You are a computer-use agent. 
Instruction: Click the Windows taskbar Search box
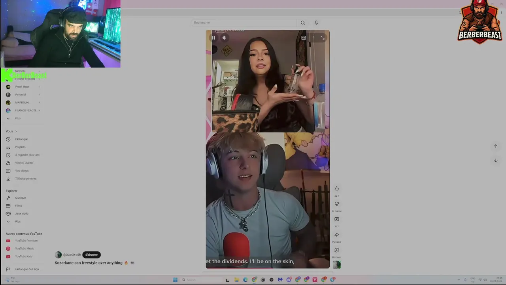tap(202, 280)
